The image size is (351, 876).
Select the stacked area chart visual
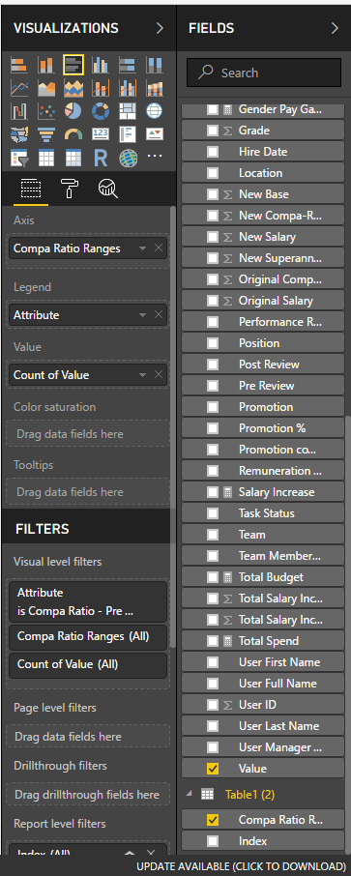tap(73, 88)
